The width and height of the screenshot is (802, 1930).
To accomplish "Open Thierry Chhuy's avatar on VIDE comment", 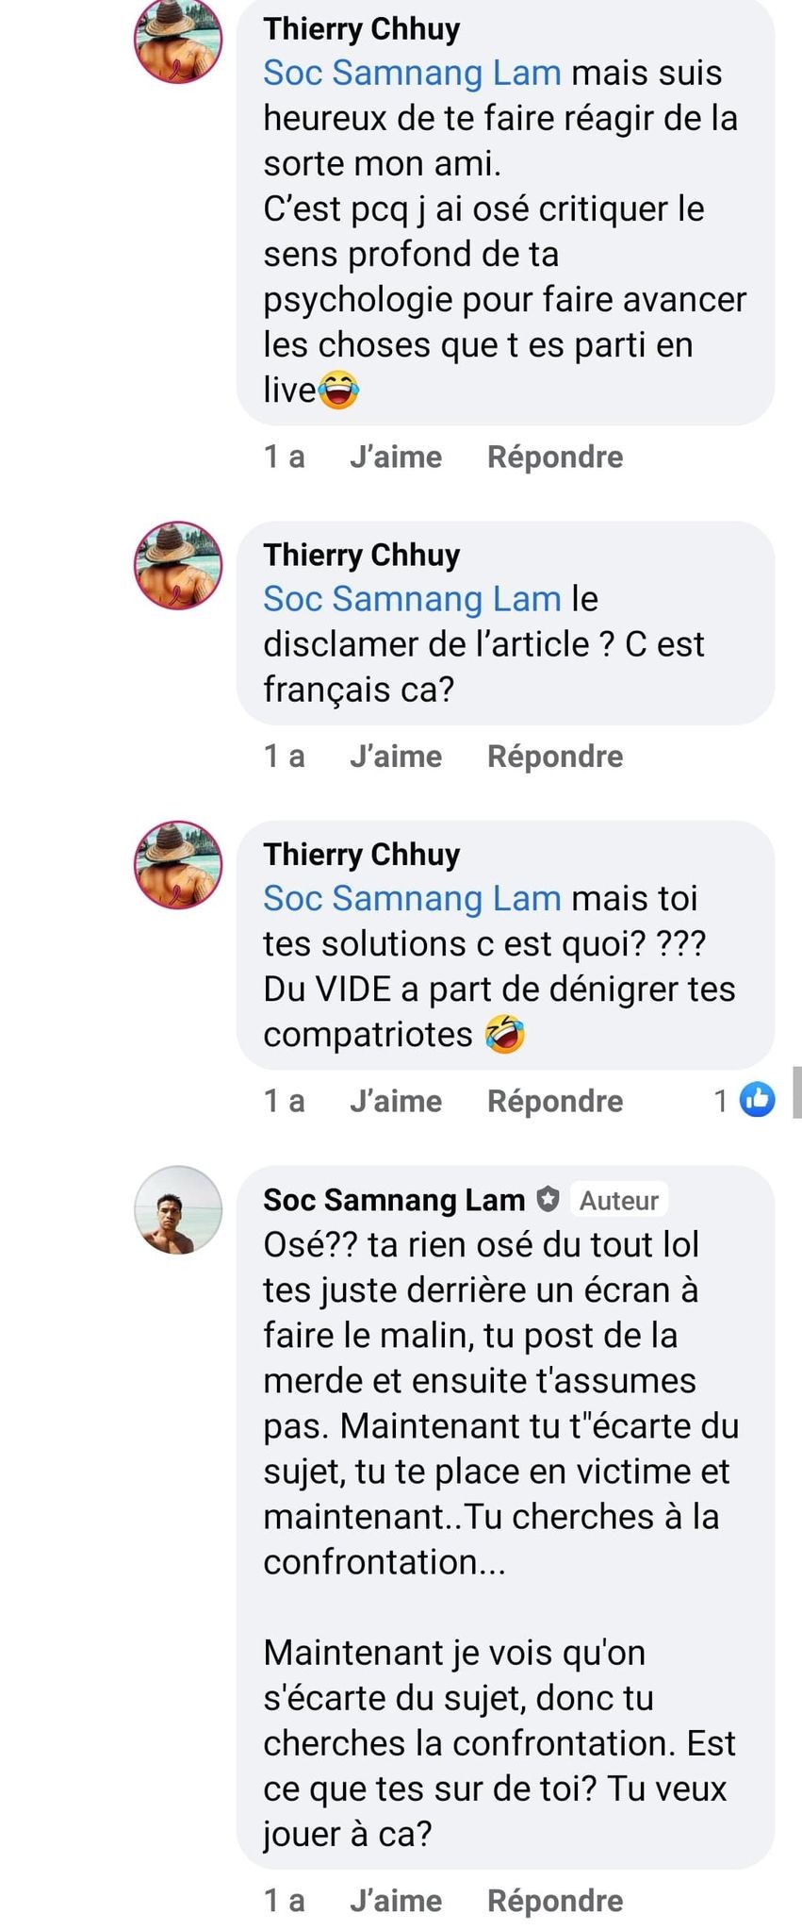I will click(178, 864).
